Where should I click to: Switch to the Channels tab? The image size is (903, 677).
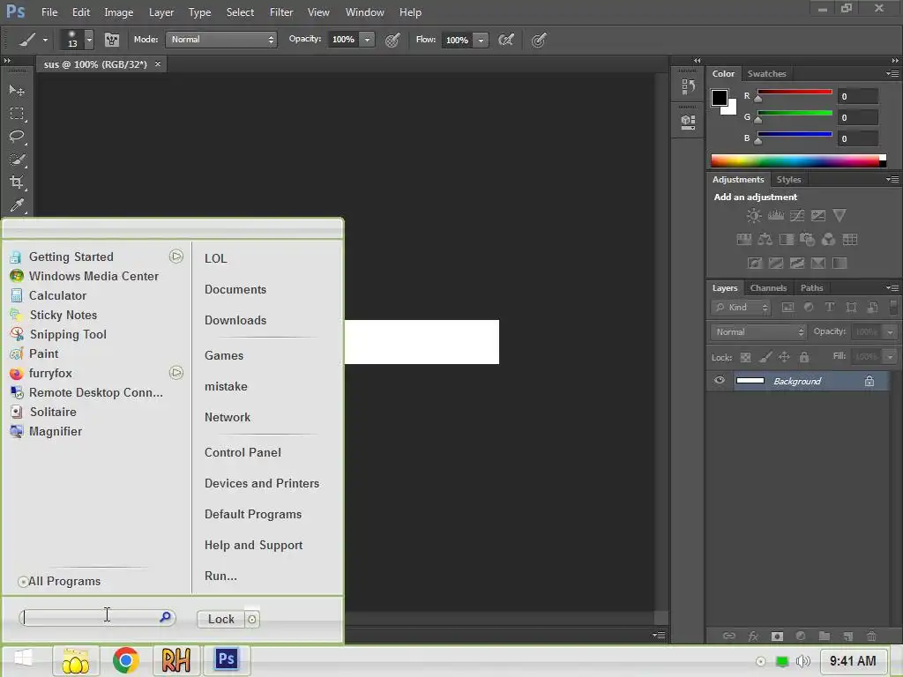coord(768,288)
